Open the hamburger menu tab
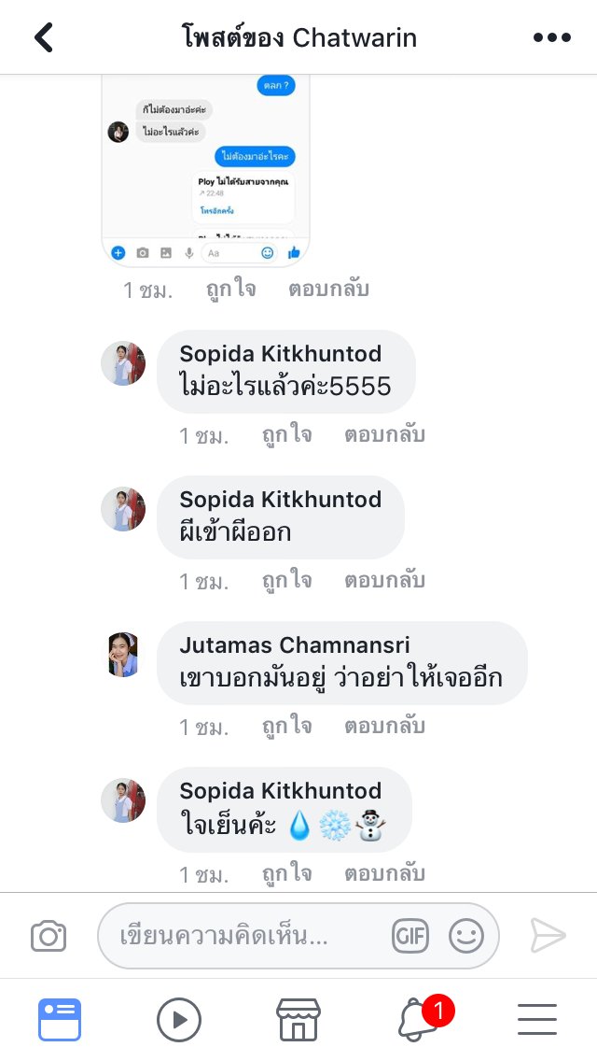The width and height of the screenshot is (597, 1061). 537,1019
